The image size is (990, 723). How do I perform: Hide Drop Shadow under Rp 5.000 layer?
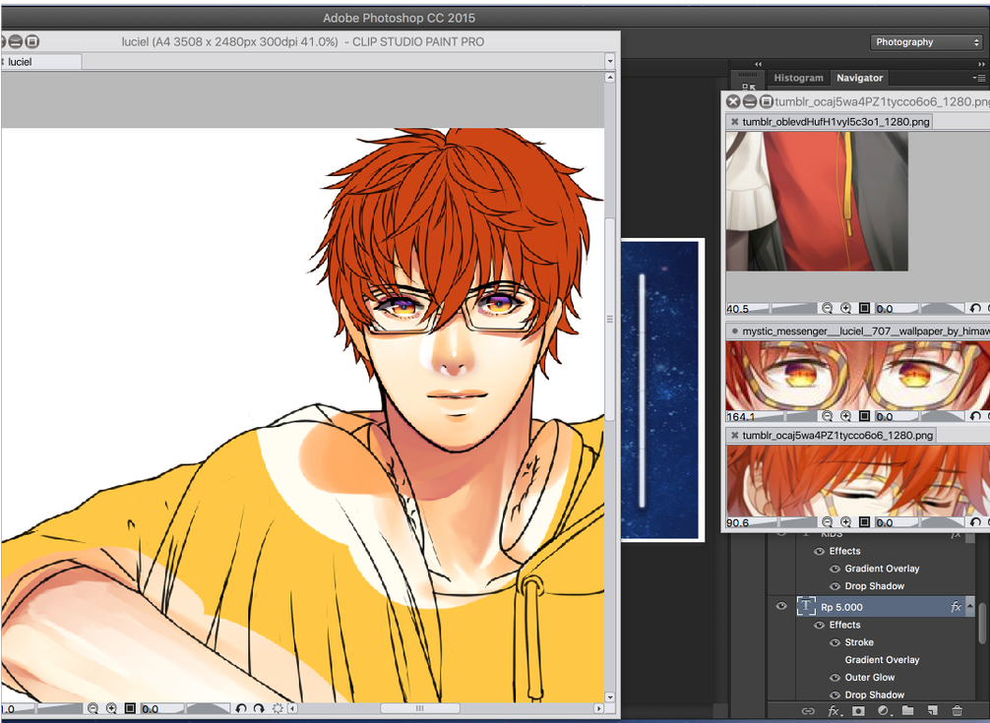[x=835, y=694]
